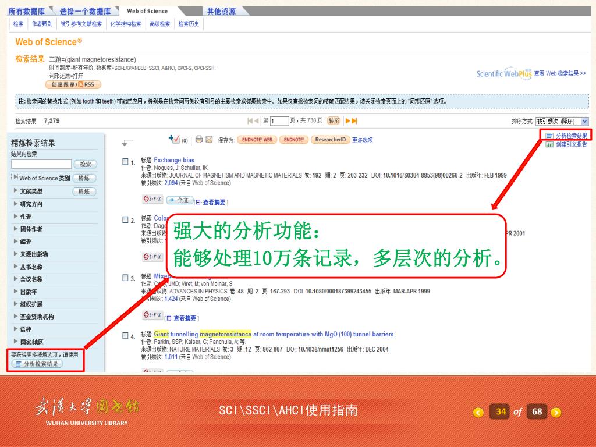Go to first results page icon
Image resolution: width=596 pixels, height=447 pixels.
click(x=250, y=121)
